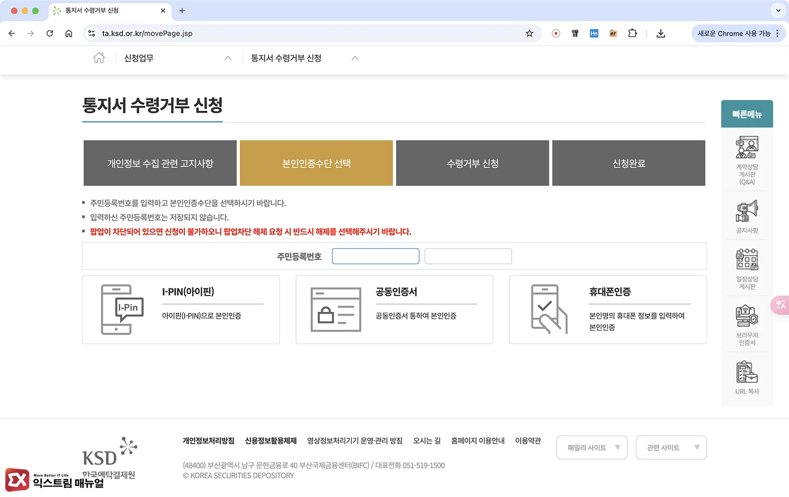Click the home icon in the breadcrumb

[98, 58]
